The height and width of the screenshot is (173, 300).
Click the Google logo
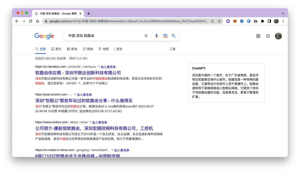(x=44, y=36)
